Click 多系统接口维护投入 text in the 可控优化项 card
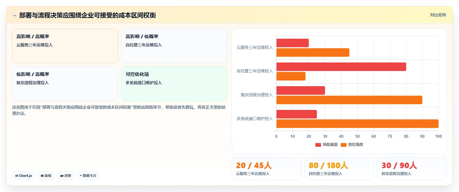The width and height of the screenshot is (459, 192). (144, 83)
